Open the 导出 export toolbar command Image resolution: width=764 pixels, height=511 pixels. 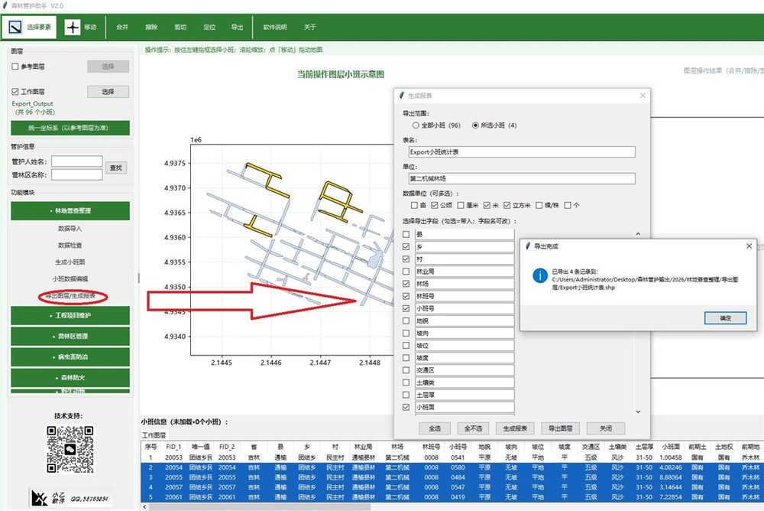(238, 27)
